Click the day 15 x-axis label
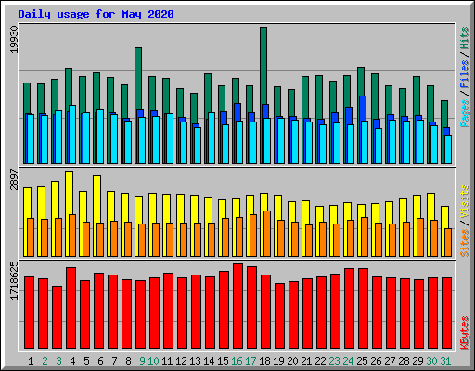This screenshot has width=475, height=371. tap(223, 361)
